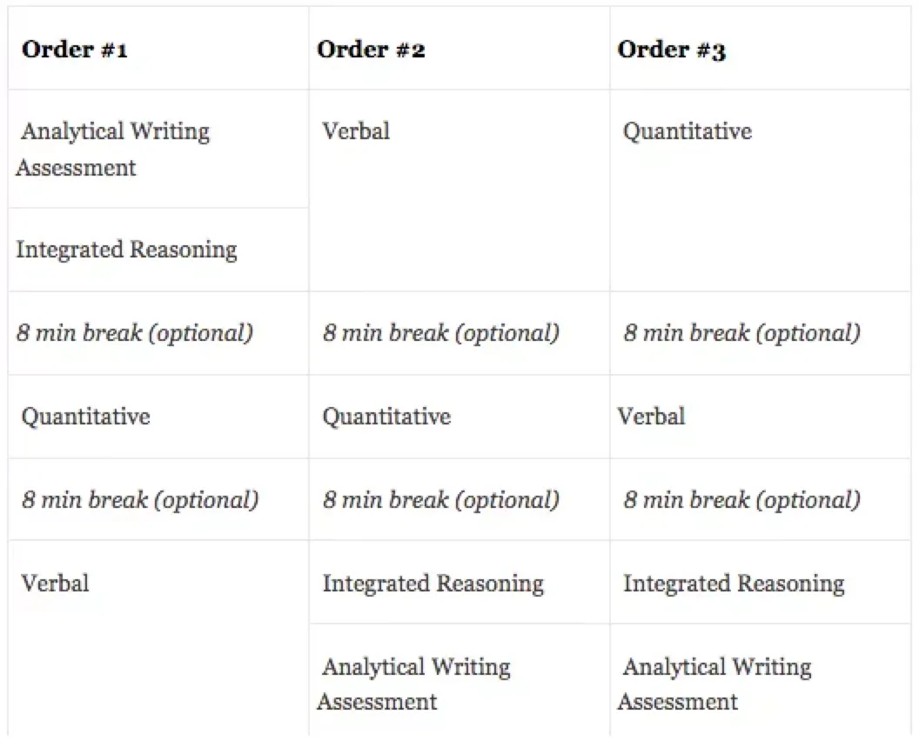Click break cell after Quantitative in Order #3
Screen dimensions: 919x741
click(741, 333)
